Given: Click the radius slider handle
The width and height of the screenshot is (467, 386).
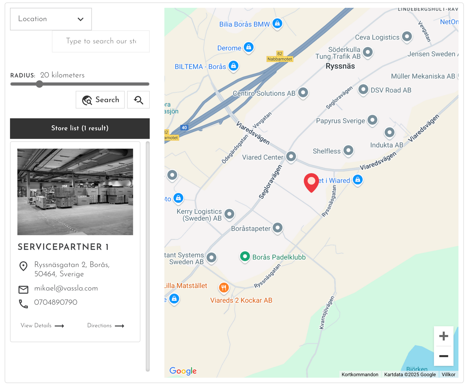Looking at the screenshot, I should coord(40,84).
